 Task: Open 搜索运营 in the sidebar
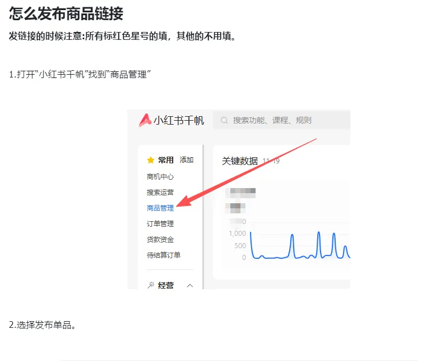point(160,192)
